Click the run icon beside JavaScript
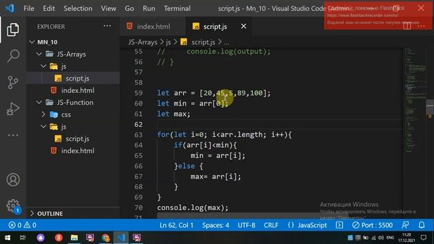Screen dimensions: 434x244 coord(339,225)
